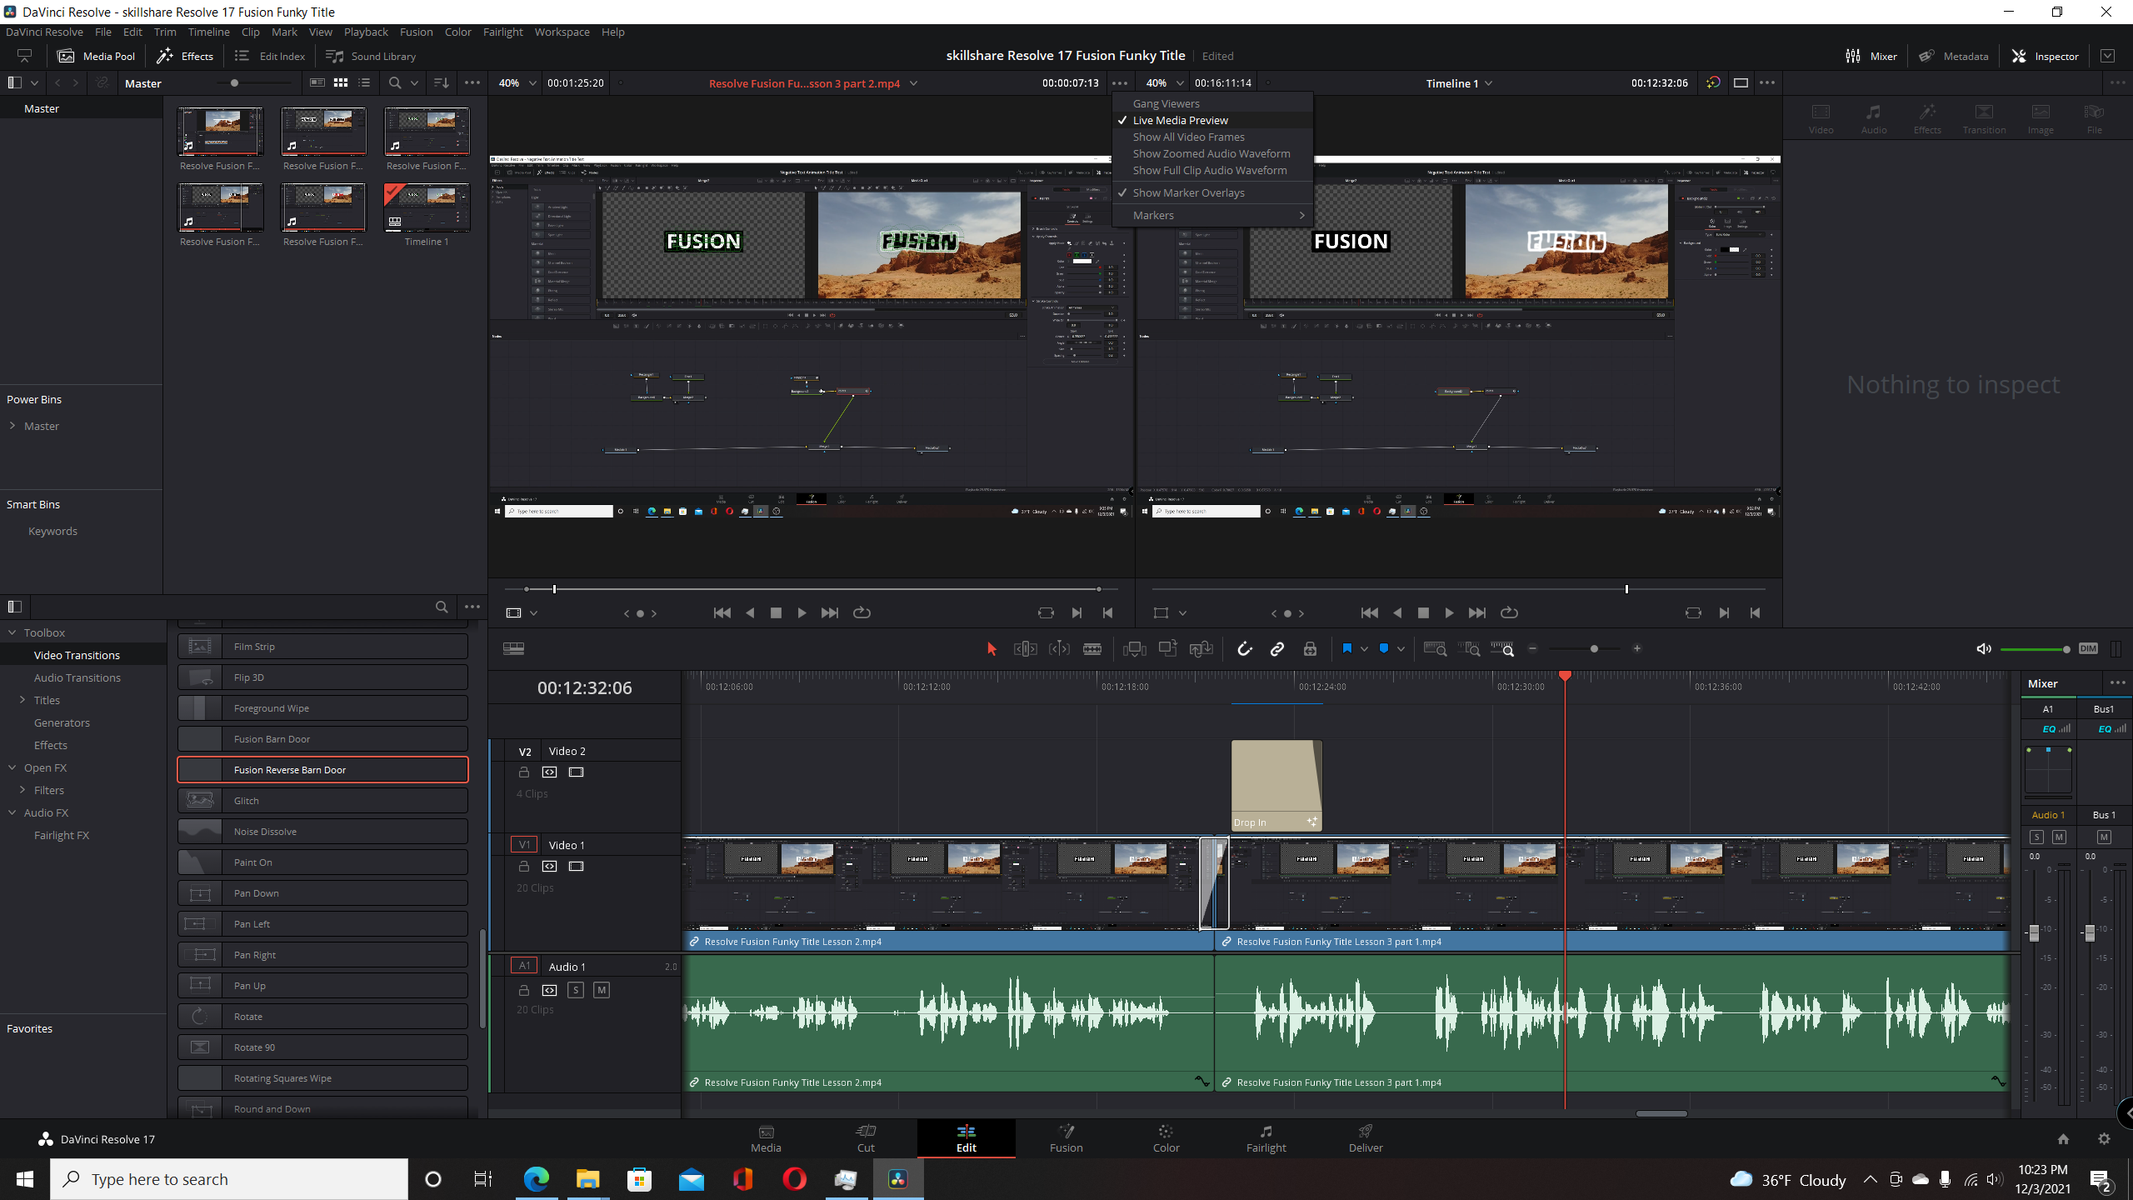Expand the Master power bin
Screen dimensions: 2133x1200
[12, 426]
